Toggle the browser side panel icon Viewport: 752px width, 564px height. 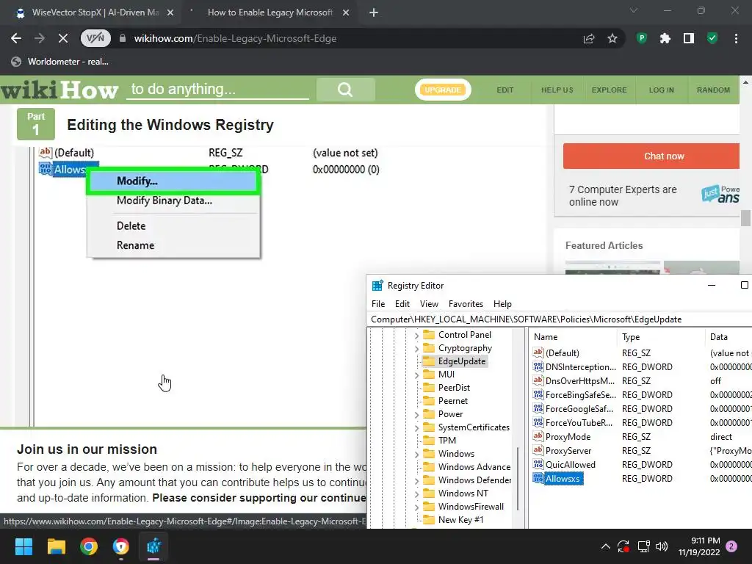689,38
